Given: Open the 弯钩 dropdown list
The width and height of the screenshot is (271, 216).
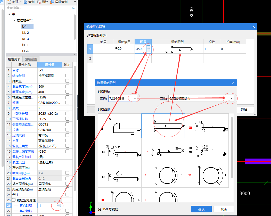Looking at the screenshot, I should (232, 98).
